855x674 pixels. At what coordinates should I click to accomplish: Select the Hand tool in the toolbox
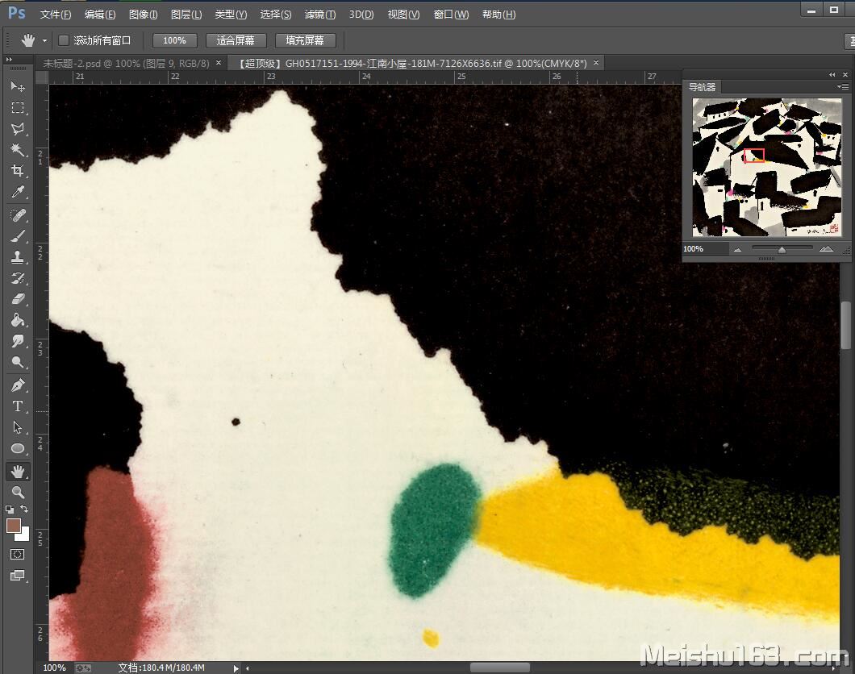tap(18, 472)
